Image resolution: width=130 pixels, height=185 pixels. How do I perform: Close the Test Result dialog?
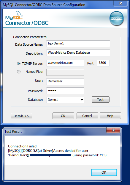click(x=113, y=130)
